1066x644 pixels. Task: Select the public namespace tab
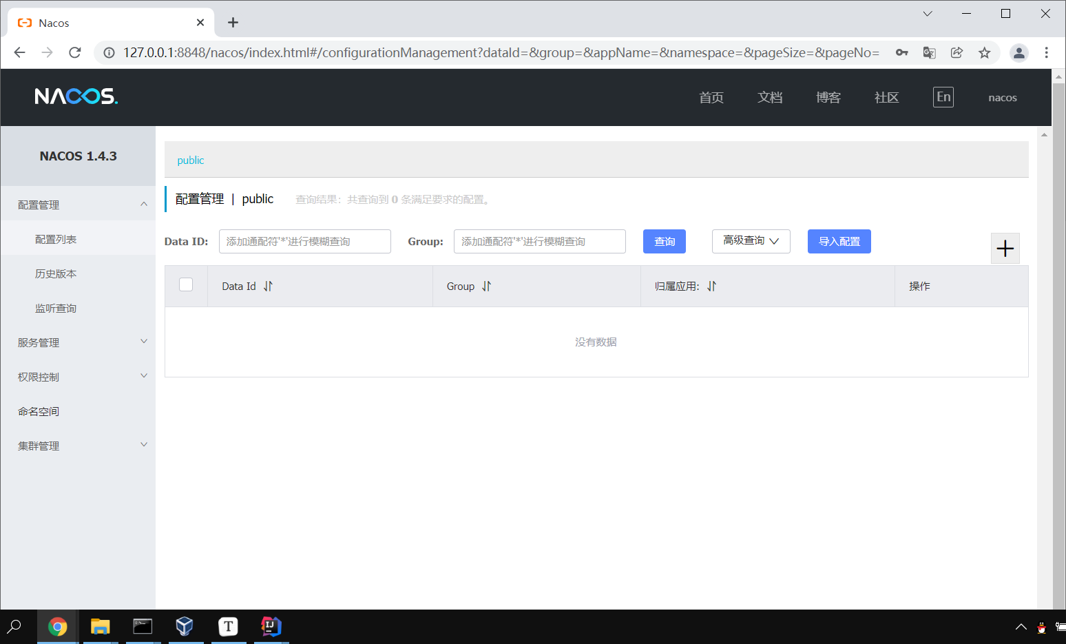click(x=191, y=160)
